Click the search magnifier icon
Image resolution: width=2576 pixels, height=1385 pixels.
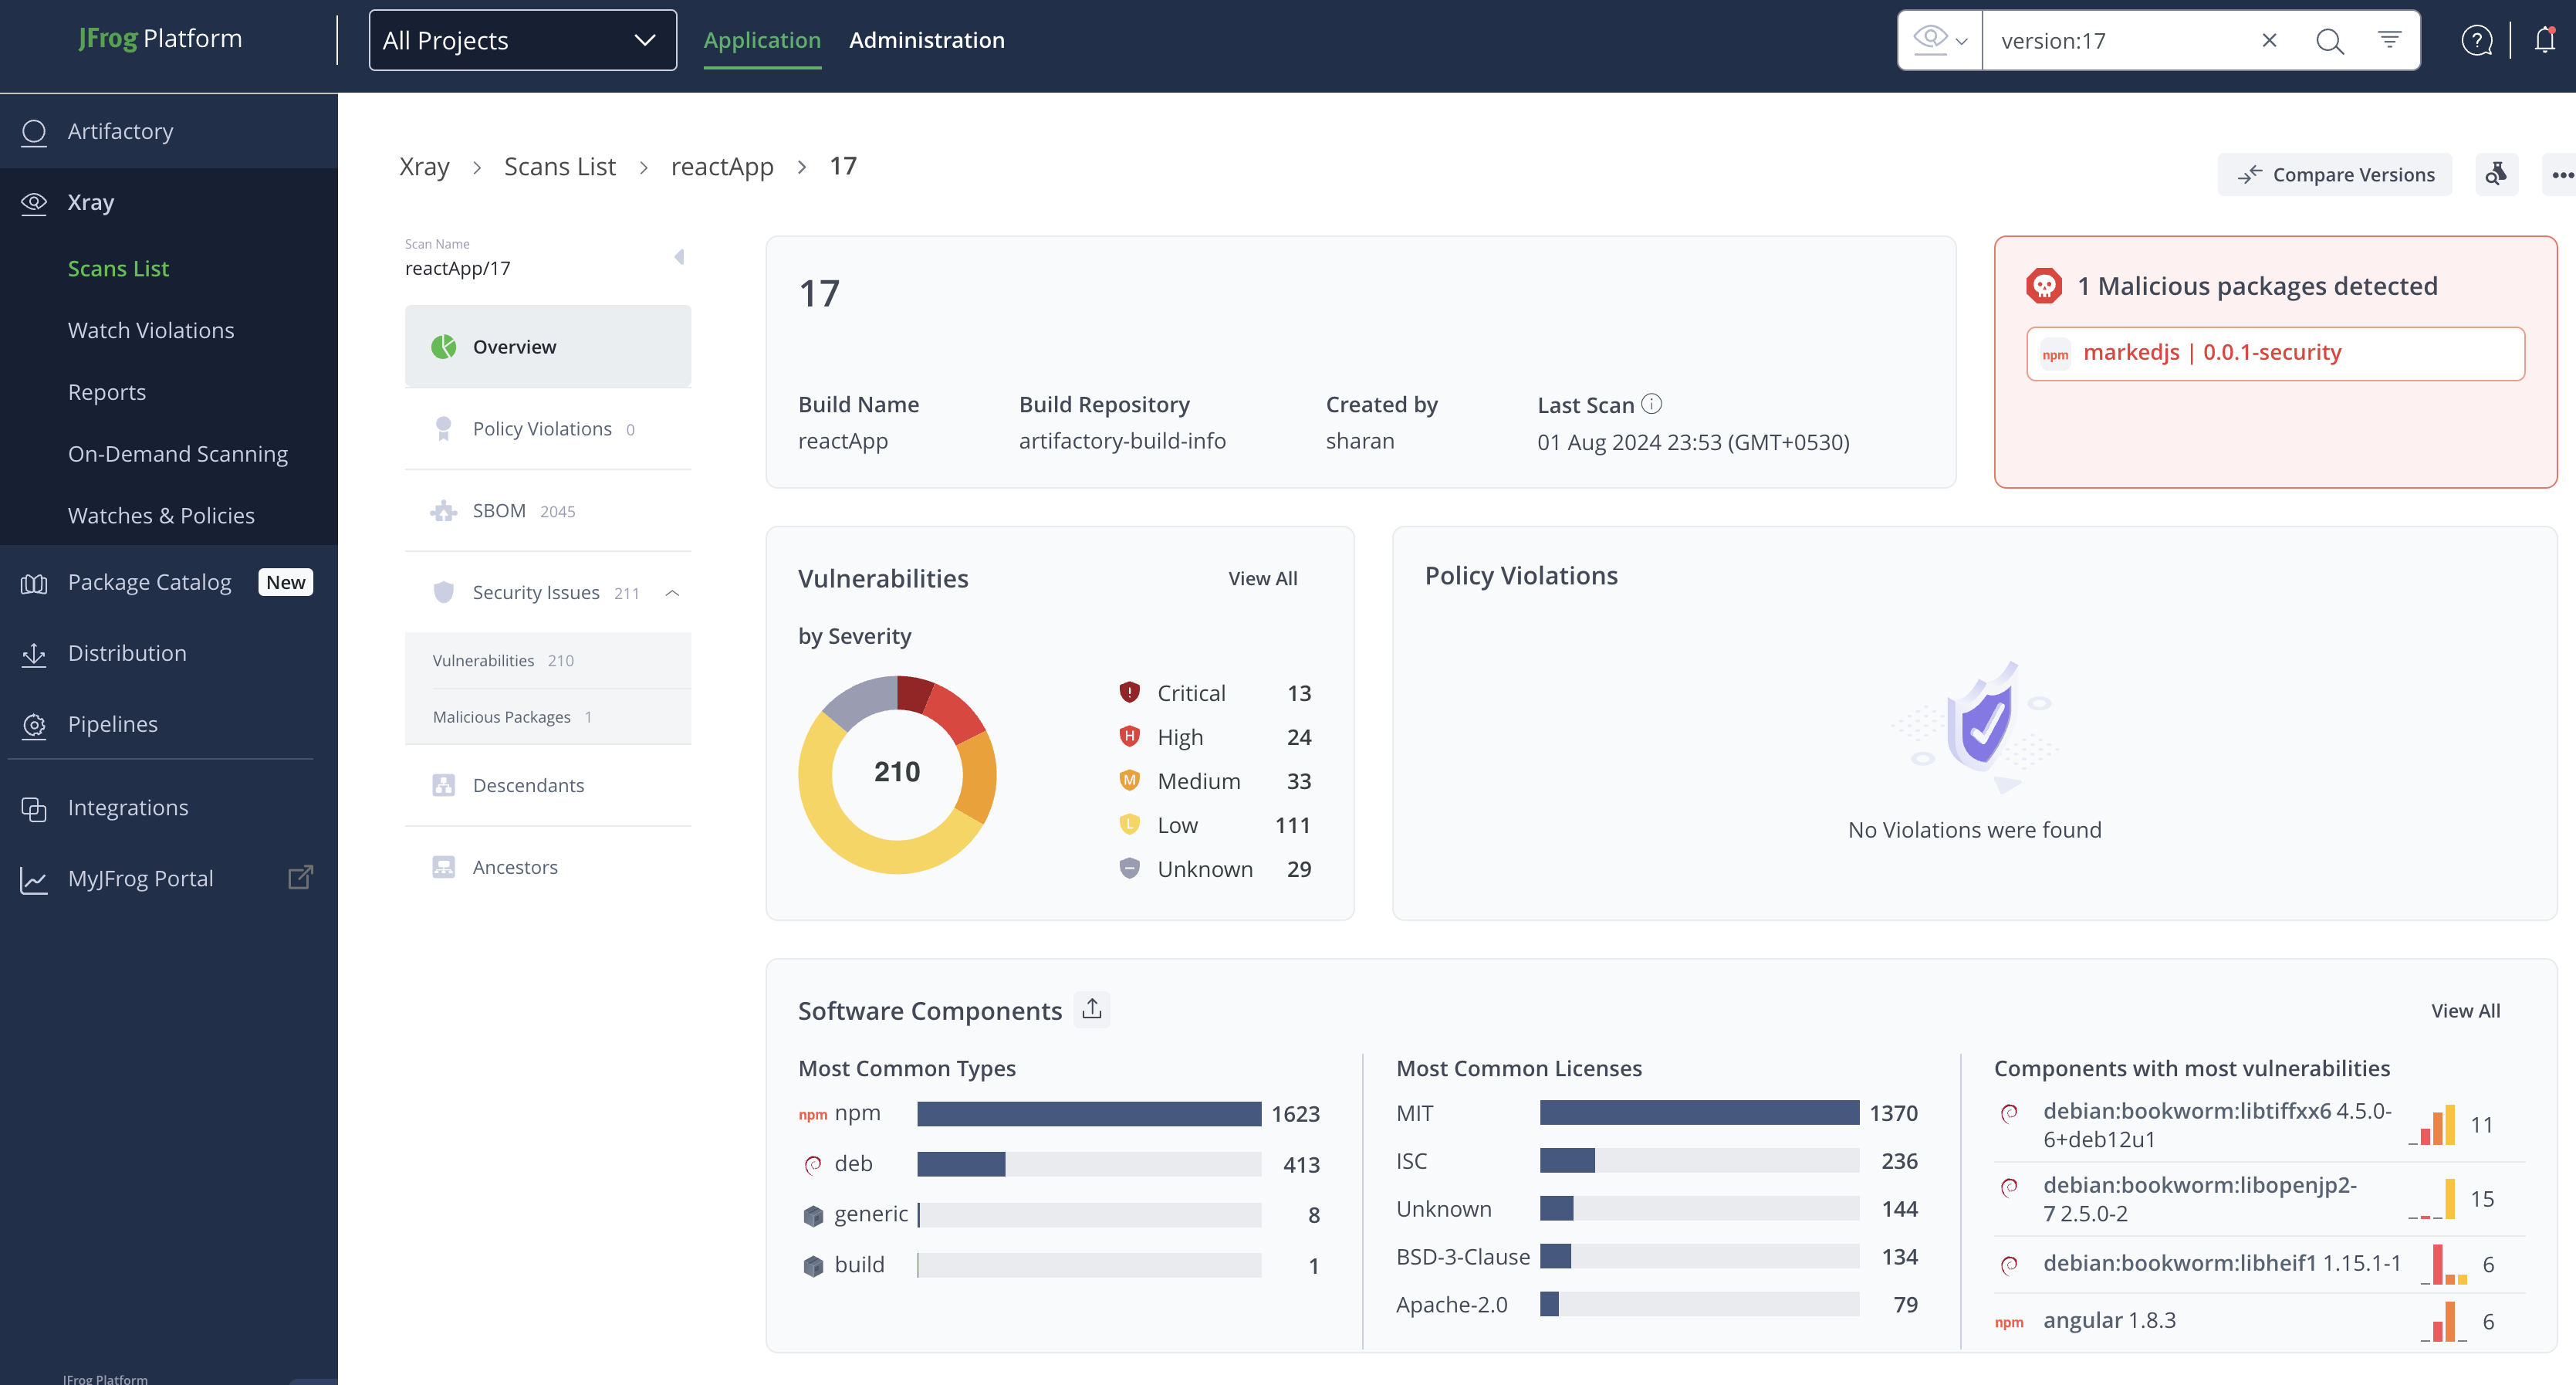(2329, 41)
